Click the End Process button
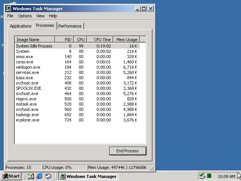 (128, 151)
